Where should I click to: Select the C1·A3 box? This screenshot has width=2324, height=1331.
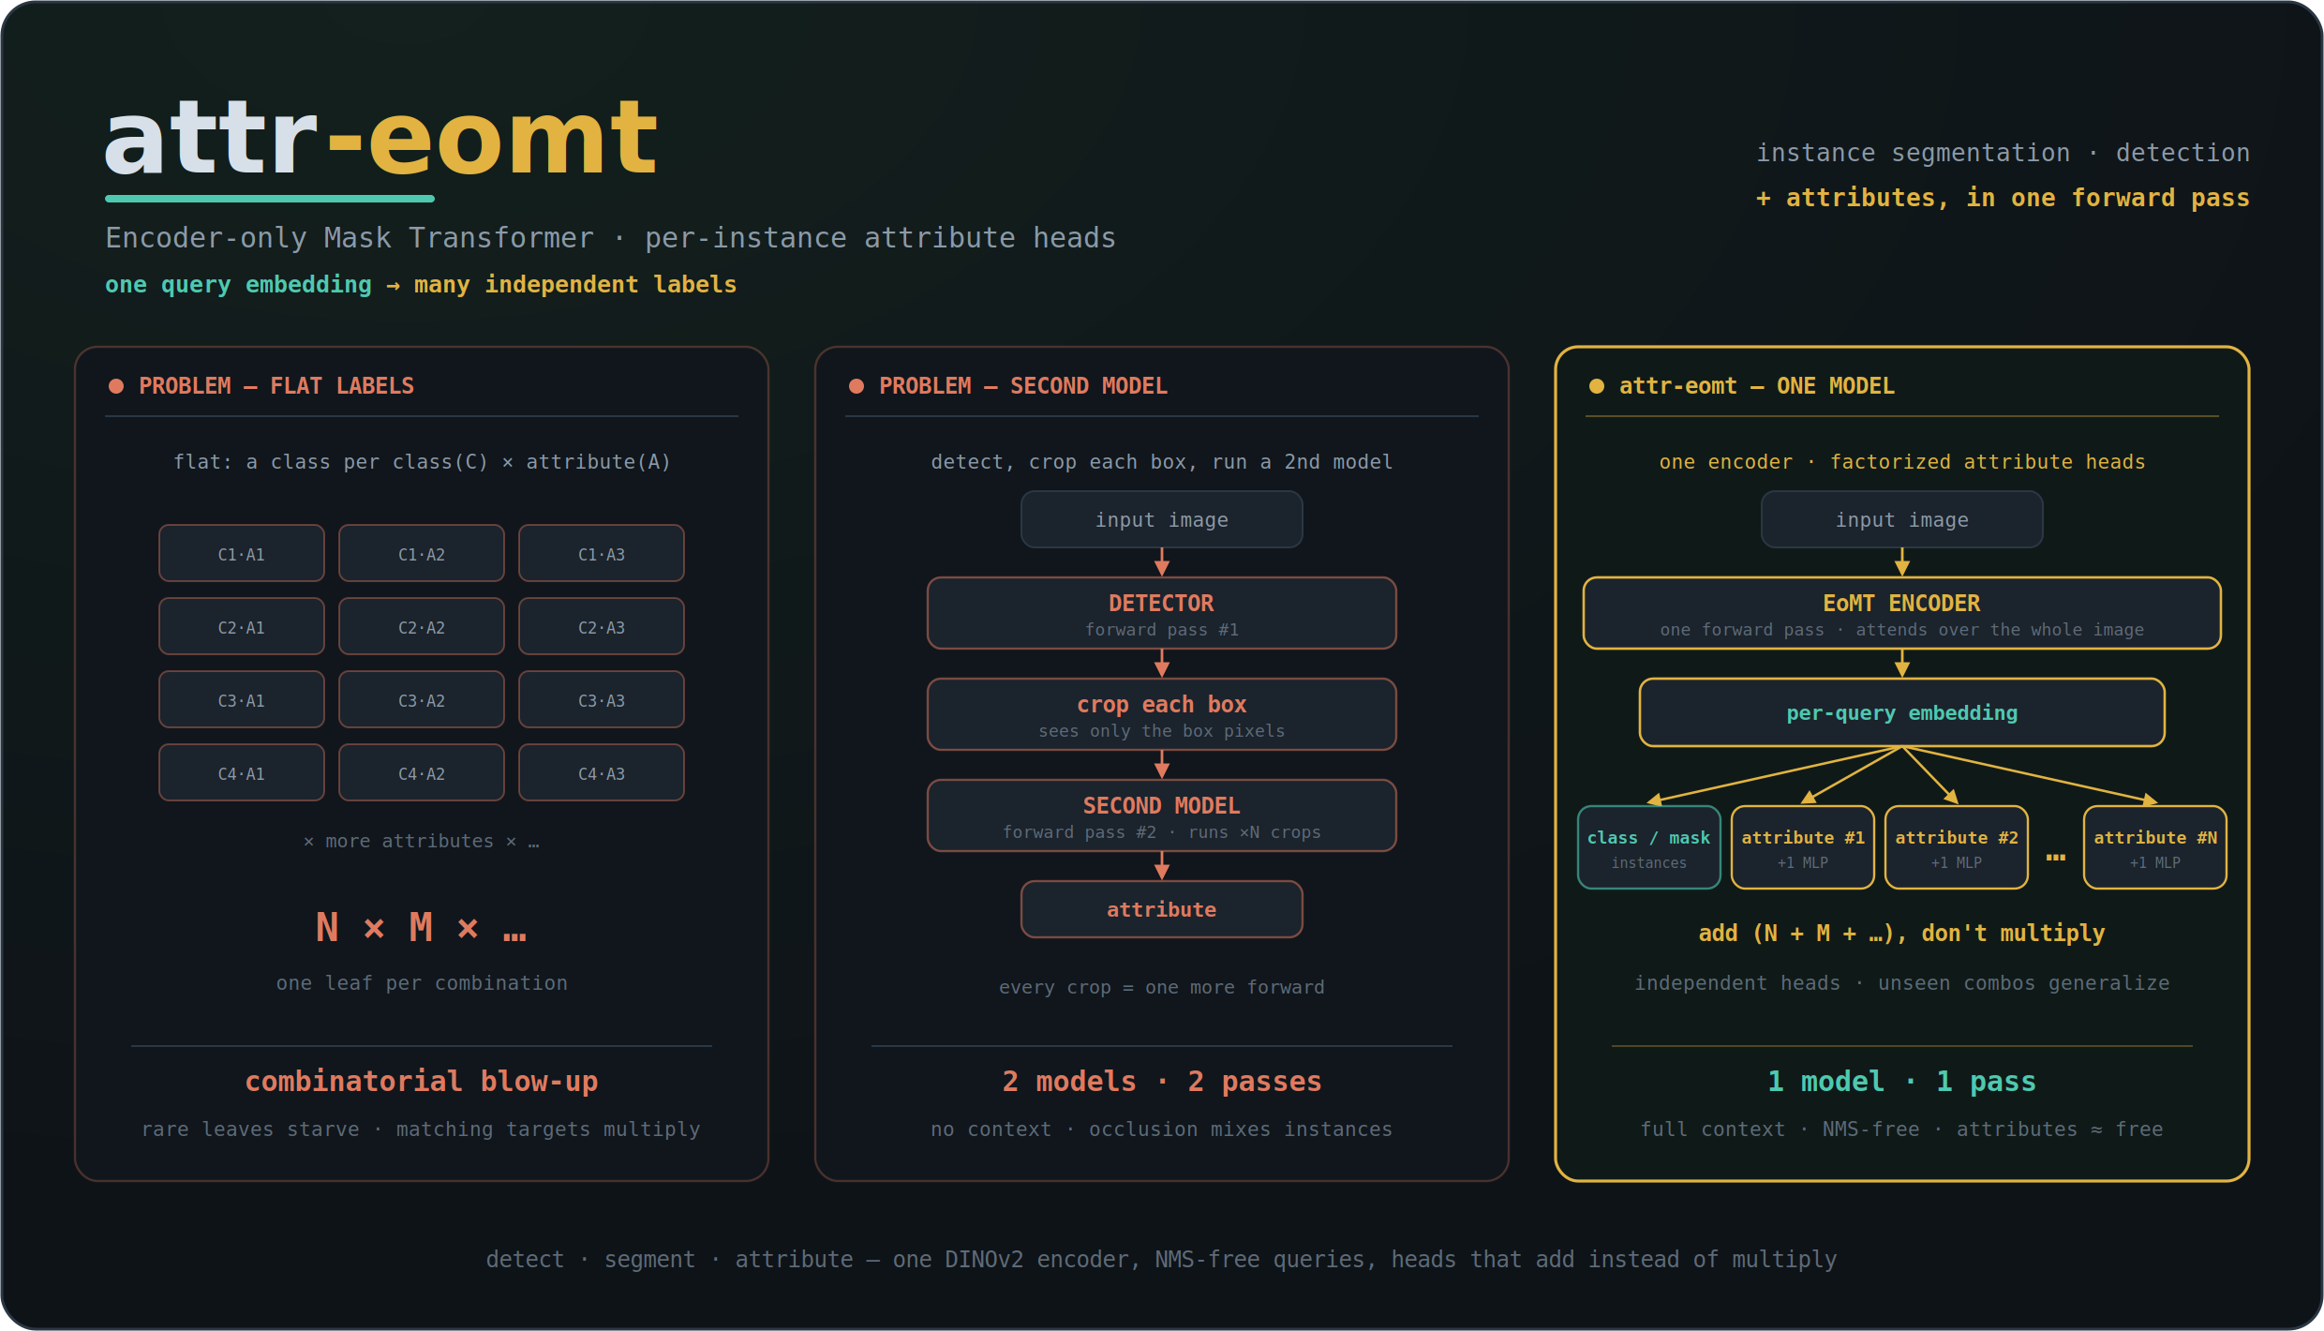point(602,553)
